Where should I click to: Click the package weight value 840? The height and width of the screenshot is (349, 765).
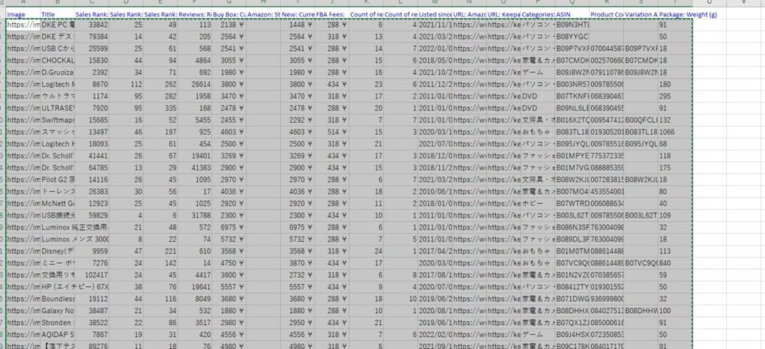pyautogui.click(x=675, y=262)
